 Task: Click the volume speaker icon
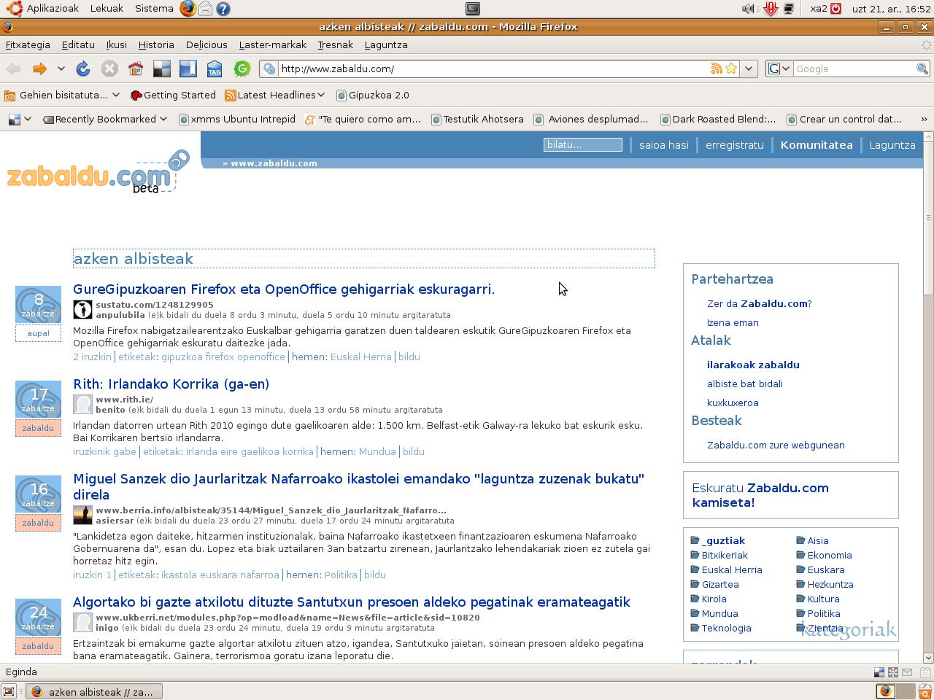(x=748, y=9)
